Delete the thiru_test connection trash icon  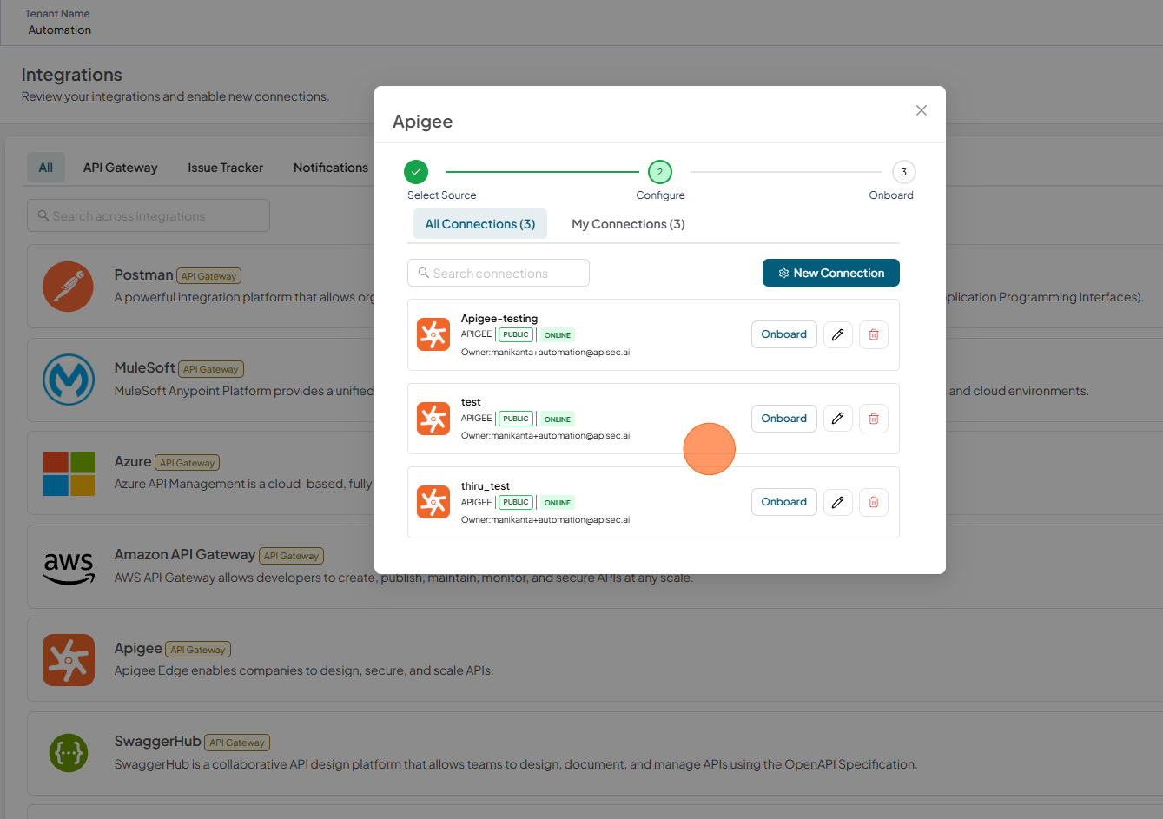874,502
